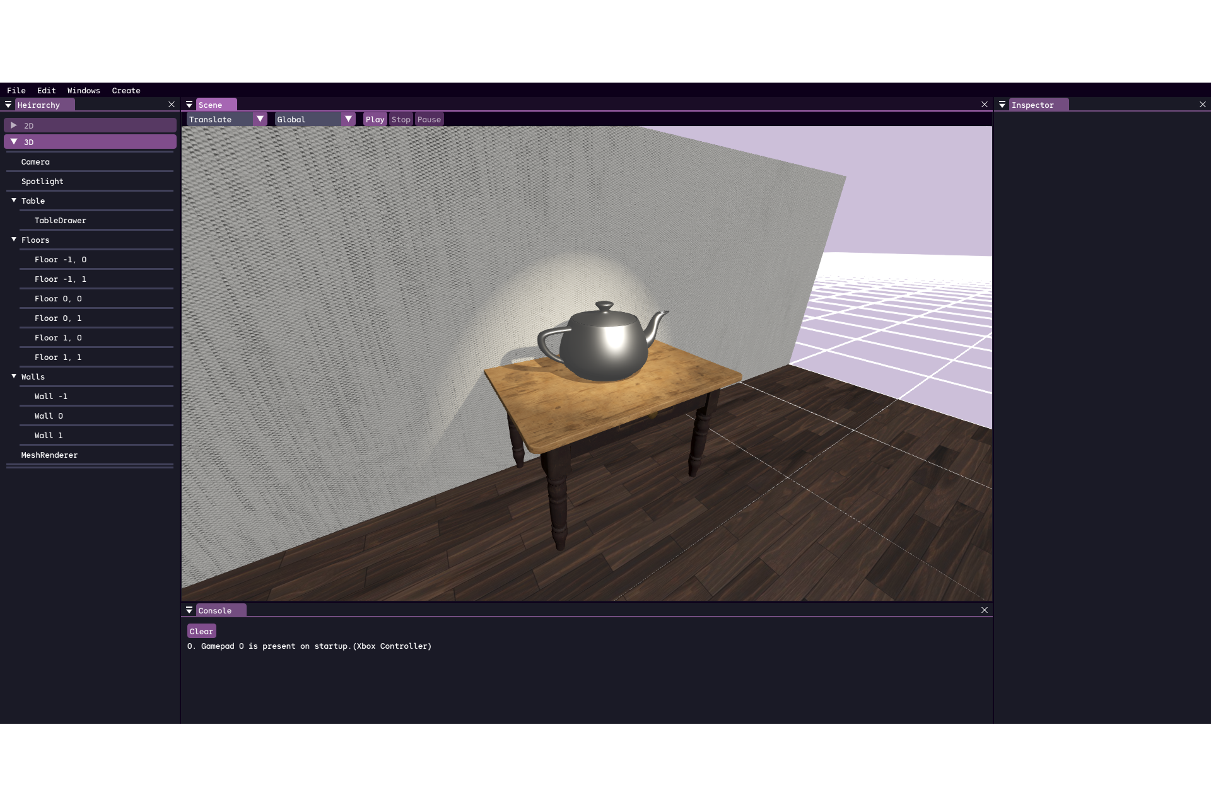This screenshot has height=807, width=1211.
Task: Expand the Floors section in hierarchy
Action: click(13, 239)
